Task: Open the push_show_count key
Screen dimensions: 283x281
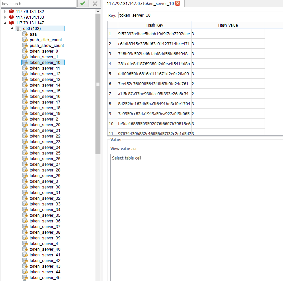Action: tap(47, 46)
